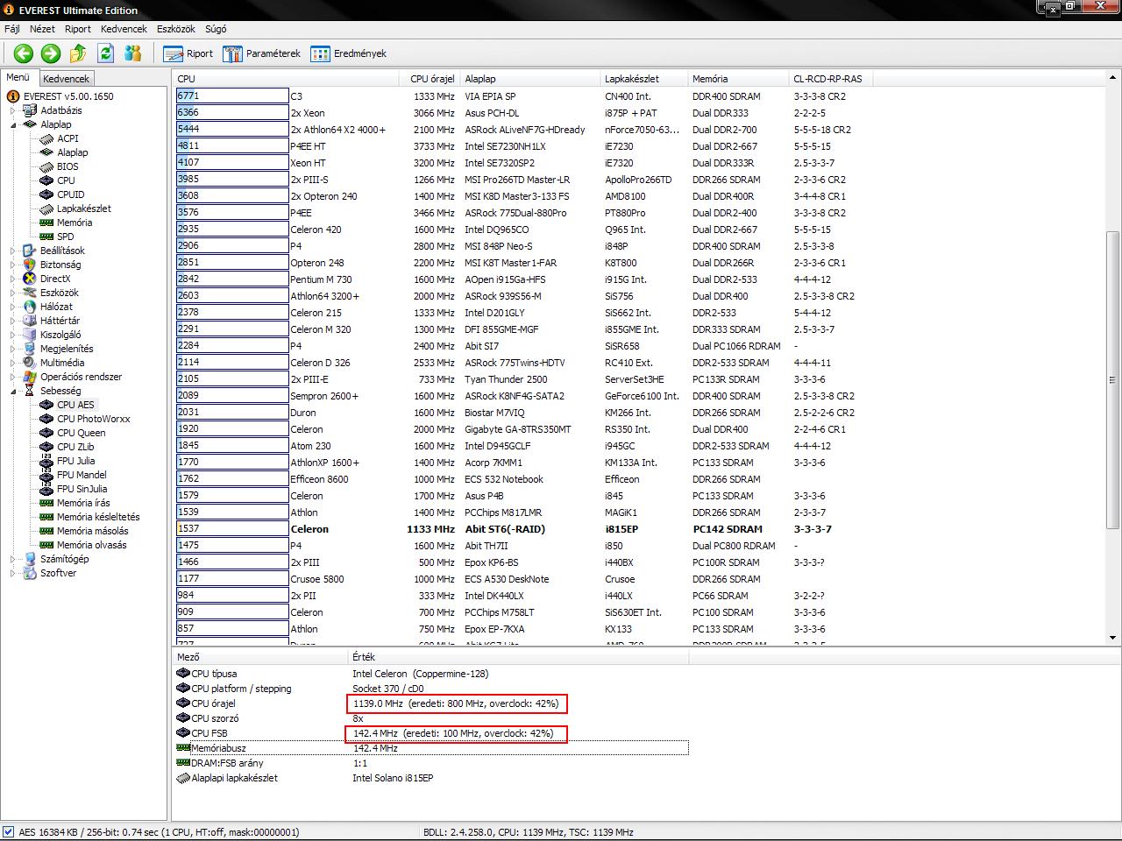
Task: Select Memória olvasás benchmark
Action: point(83,545)
